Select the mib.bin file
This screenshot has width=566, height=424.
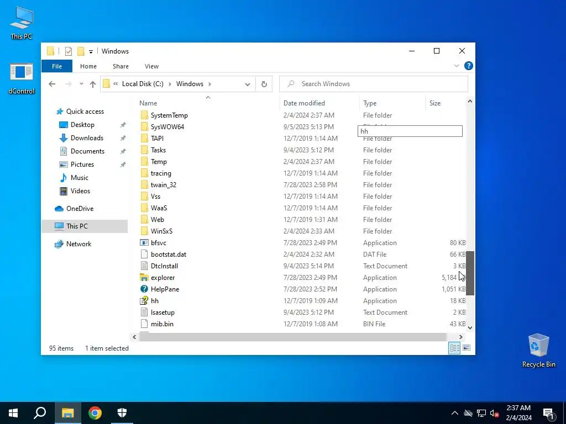[162, 324]
